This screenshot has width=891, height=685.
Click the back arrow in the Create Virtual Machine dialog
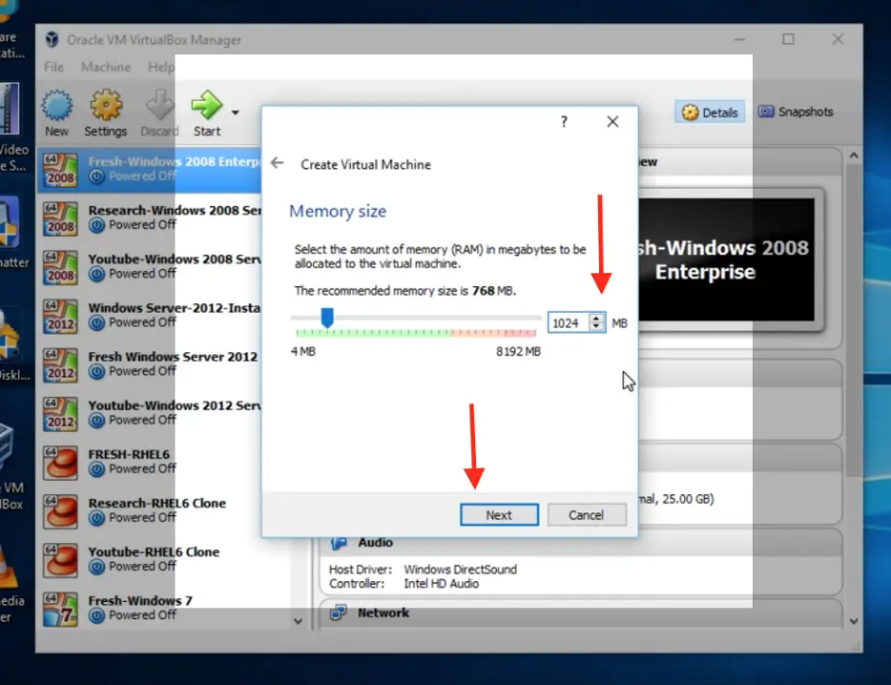(x=277, y=163)
